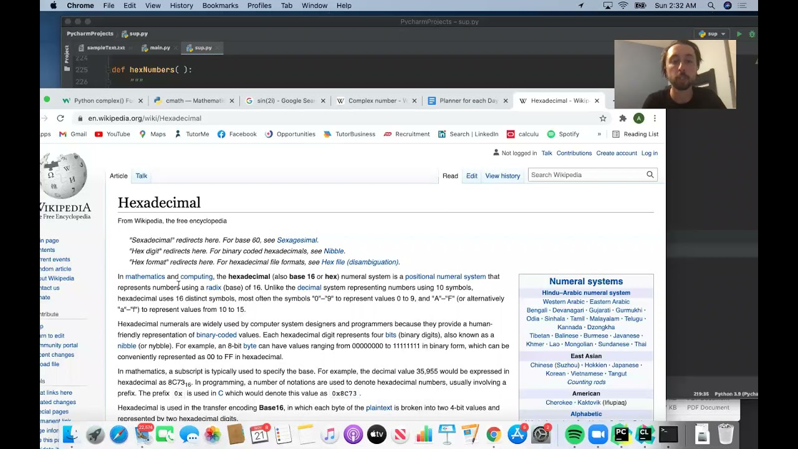
Task: Open the YouTube bookmark
Action: click(112, 134)
